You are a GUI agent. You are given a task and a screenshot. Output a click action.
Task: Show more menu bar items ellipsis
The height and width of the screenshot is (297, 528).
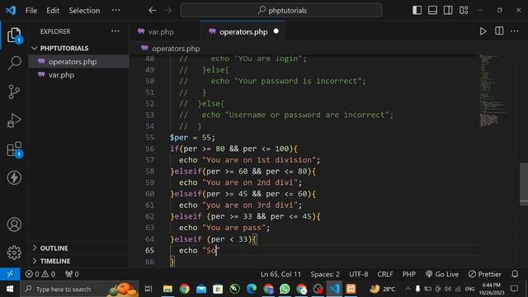point(115,10)
